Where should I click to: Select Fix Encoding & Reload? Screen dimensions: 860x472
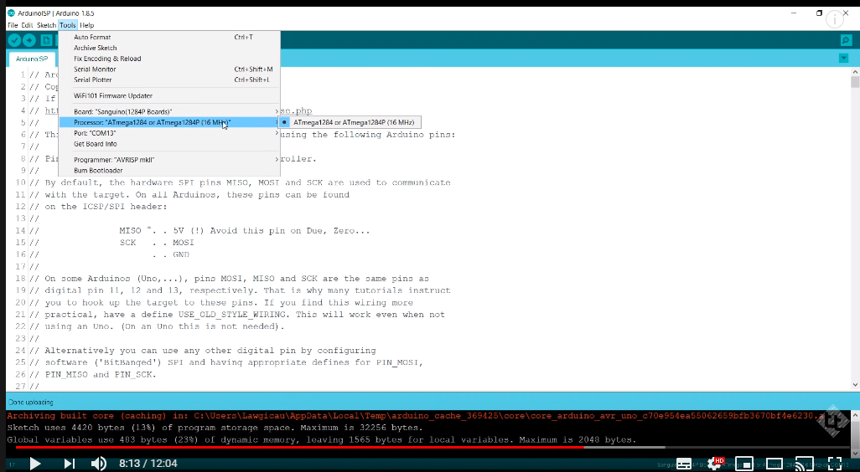(169, 59)
